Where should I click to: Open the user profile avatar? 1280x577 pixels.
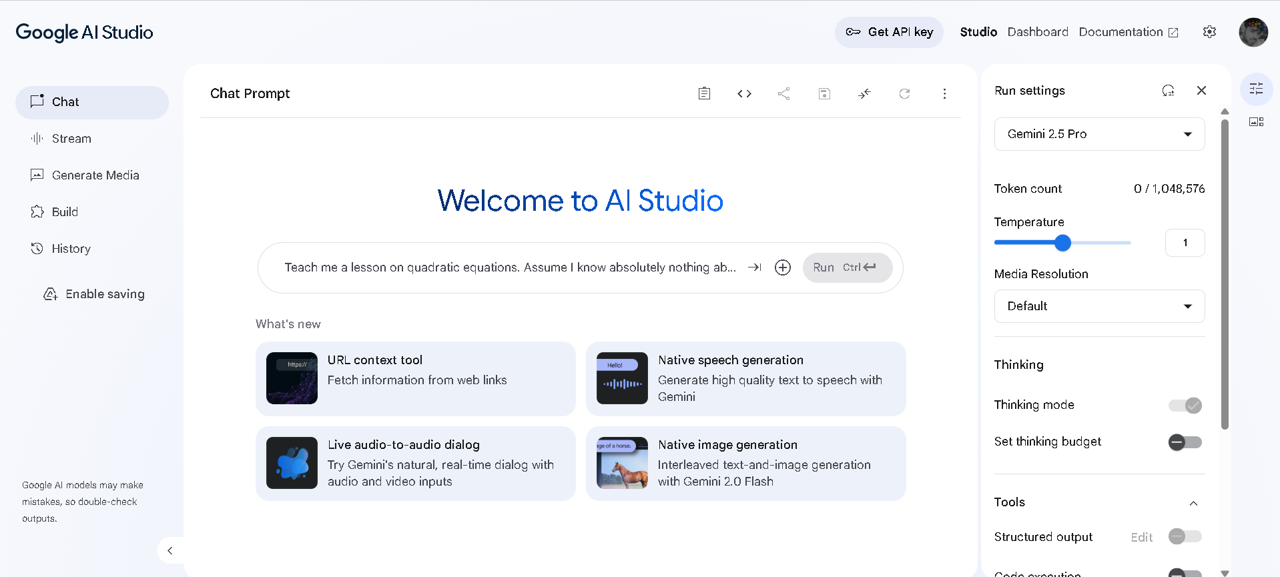[1253, 32]
